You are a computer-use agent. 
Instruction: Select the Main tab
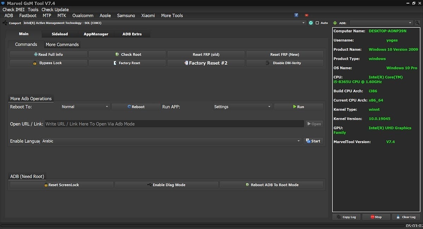click(24, 34)
